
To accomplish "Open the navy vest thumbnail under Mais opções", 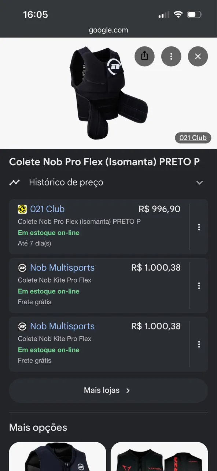I will (58, 456).
